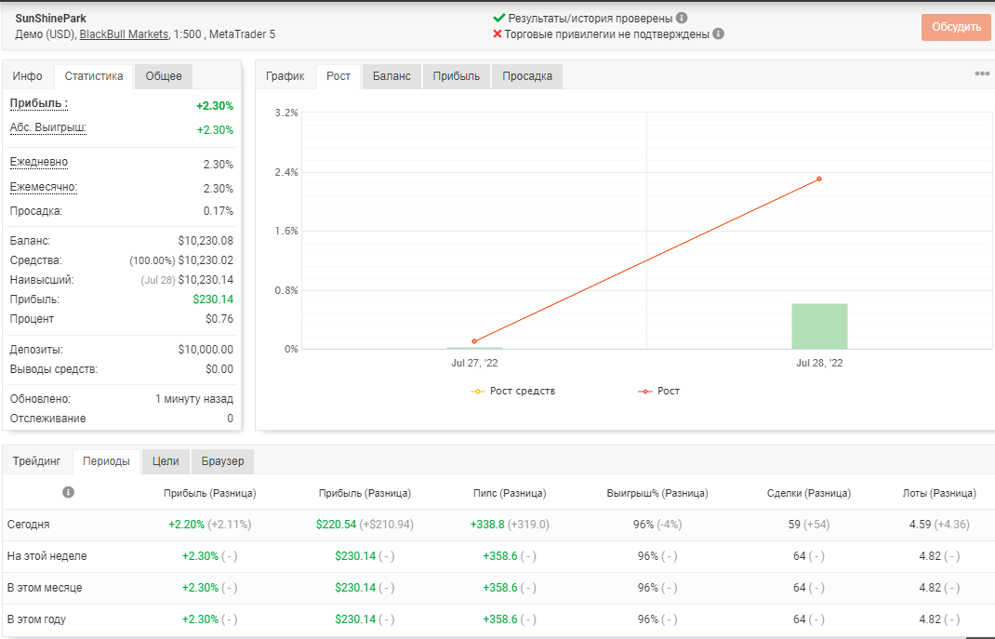Select the Прибыль chart tab

click(x=457, y=76)
